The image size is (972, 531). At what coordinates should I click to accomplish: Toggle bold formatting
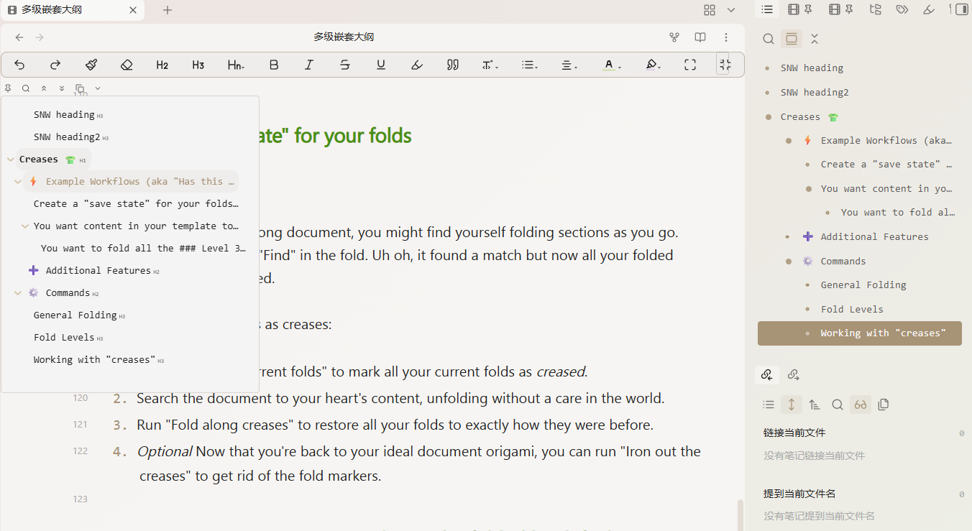273,65
